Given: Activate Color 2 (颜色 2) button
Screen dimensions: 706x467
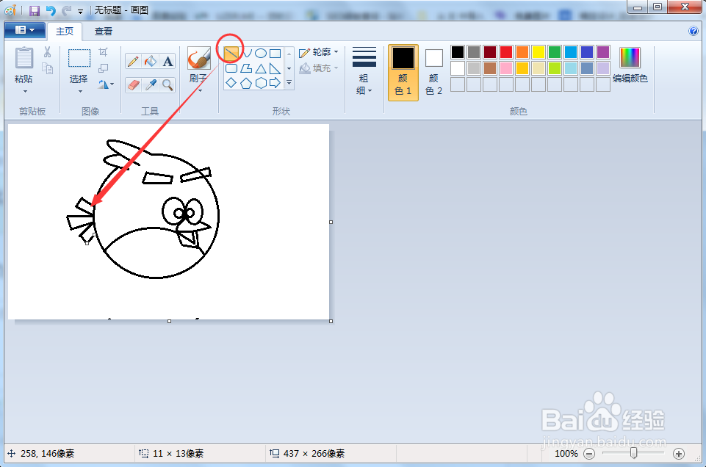Looking at the screenshot, I should (x=433, y=72).
